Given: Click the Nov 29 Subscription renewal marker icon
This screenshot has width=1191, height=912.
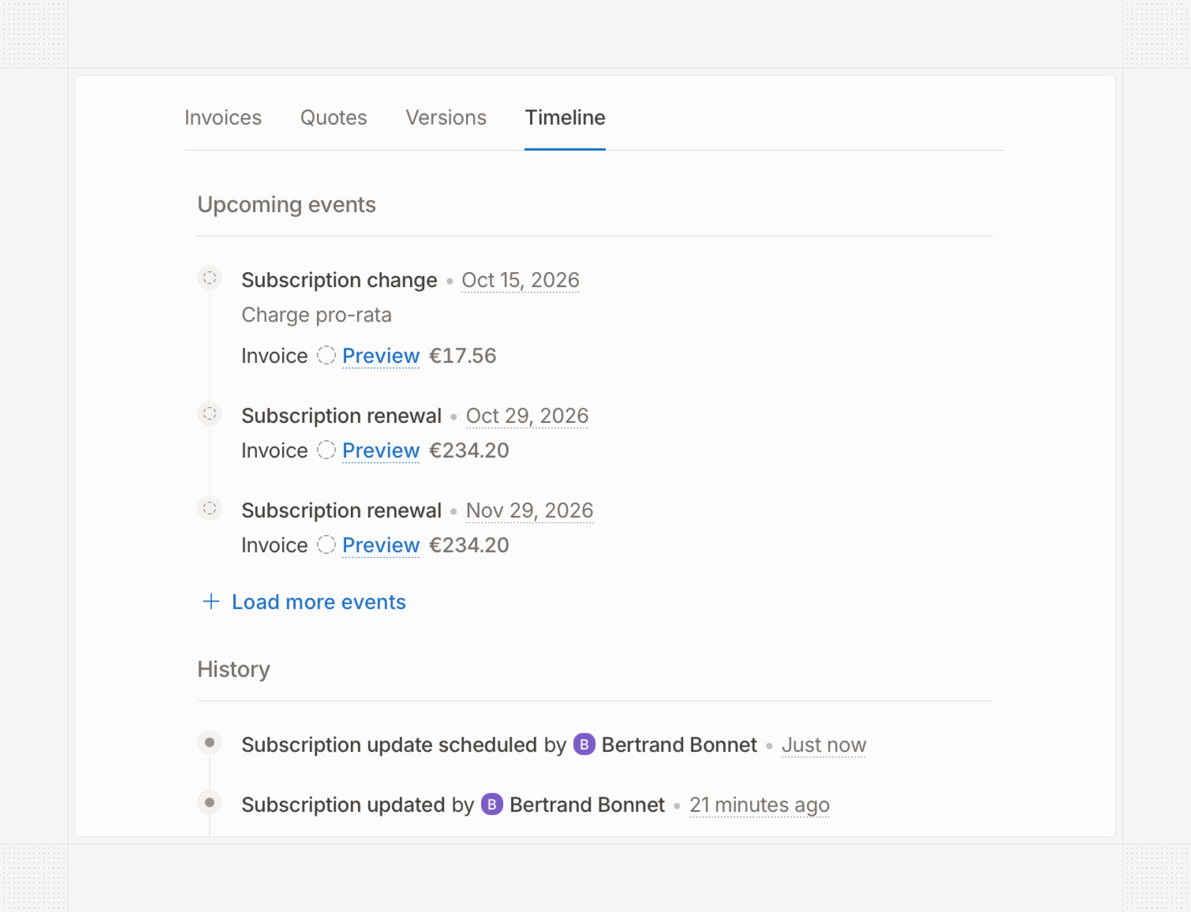Looking at the screenshot, I should [210, 509].
